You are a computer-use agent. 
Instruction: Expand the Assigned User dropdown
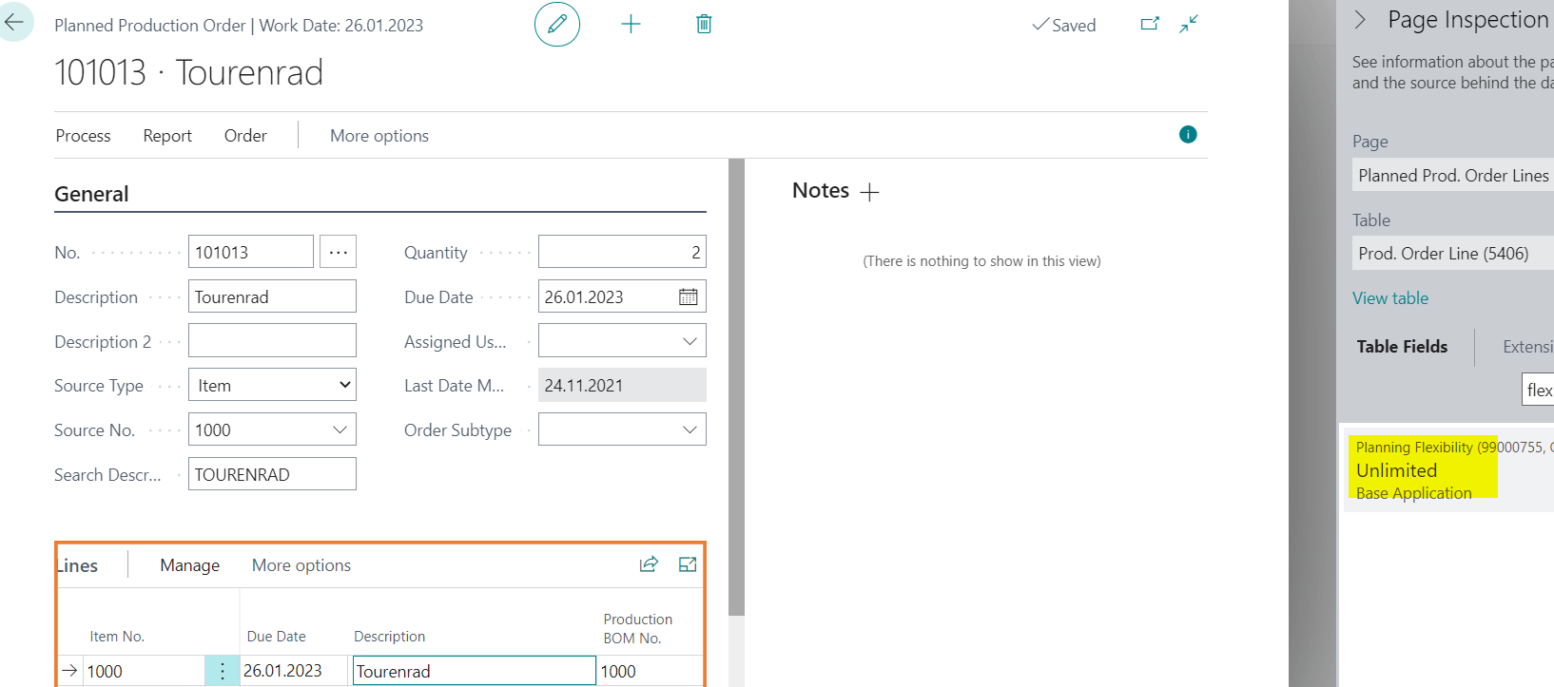click(x=690, y=341)
